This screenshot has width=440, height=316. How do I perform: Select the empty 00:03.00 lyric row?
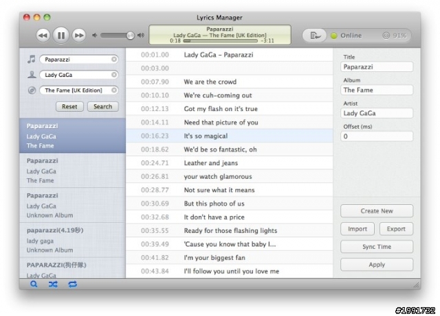tap(229, 68)
